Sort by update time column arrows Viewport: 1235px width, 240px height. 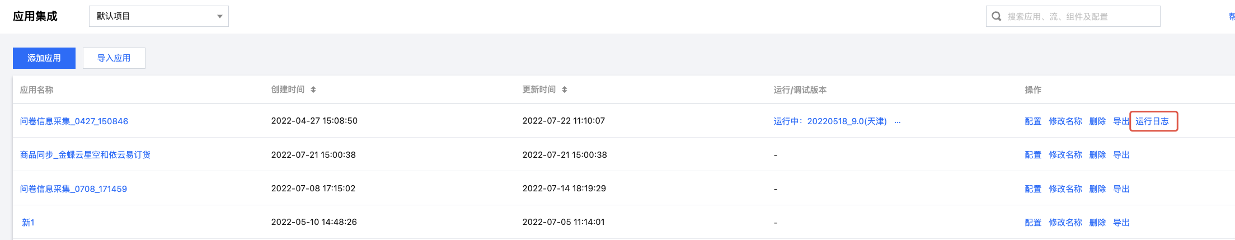coord(565,90)
